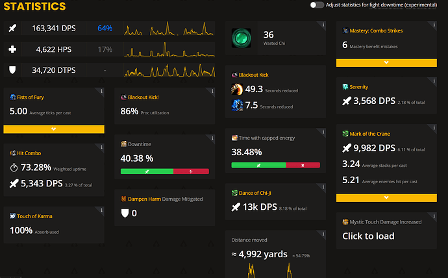Click the 86% proc utilization value
The image size is (448, 278).
129,111
